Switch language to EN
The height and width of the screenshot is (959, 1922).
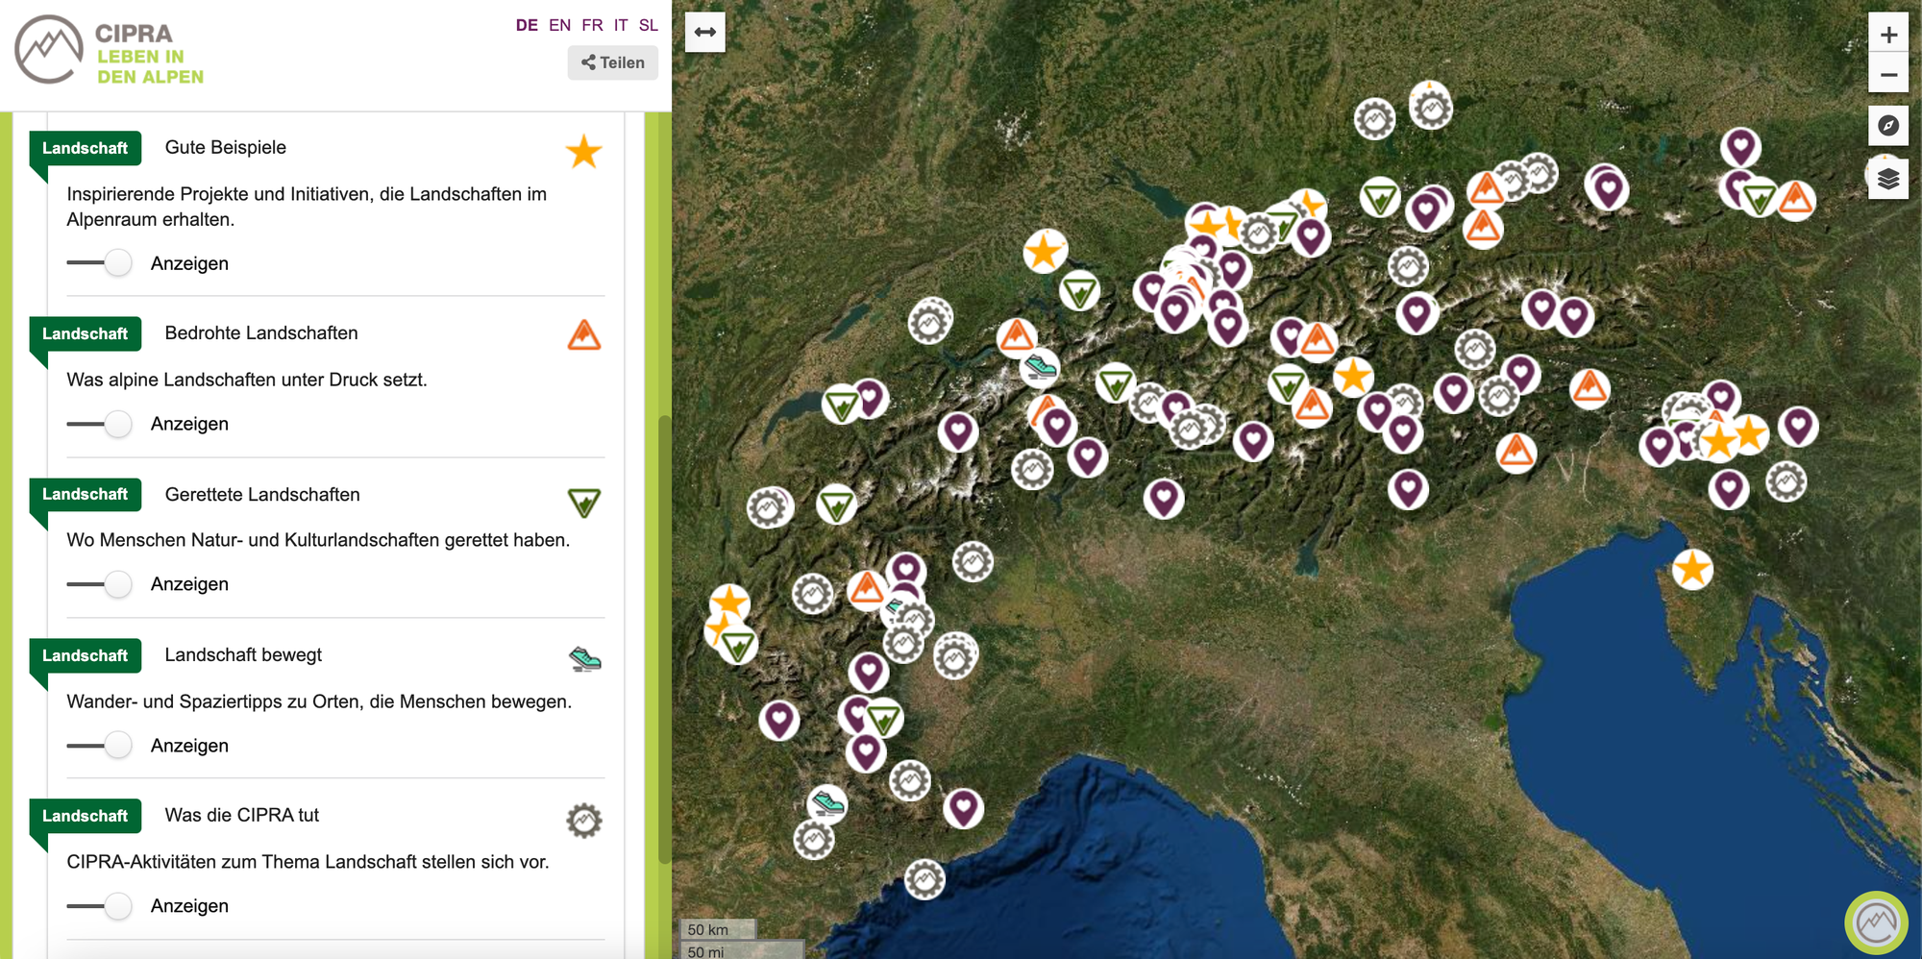tap(559, 25)
